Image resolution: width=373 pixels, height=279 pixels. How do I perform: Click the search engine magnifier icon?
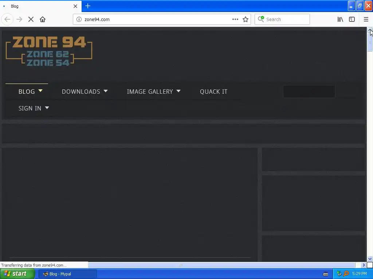pyautogui.click(x=261, y=19)
